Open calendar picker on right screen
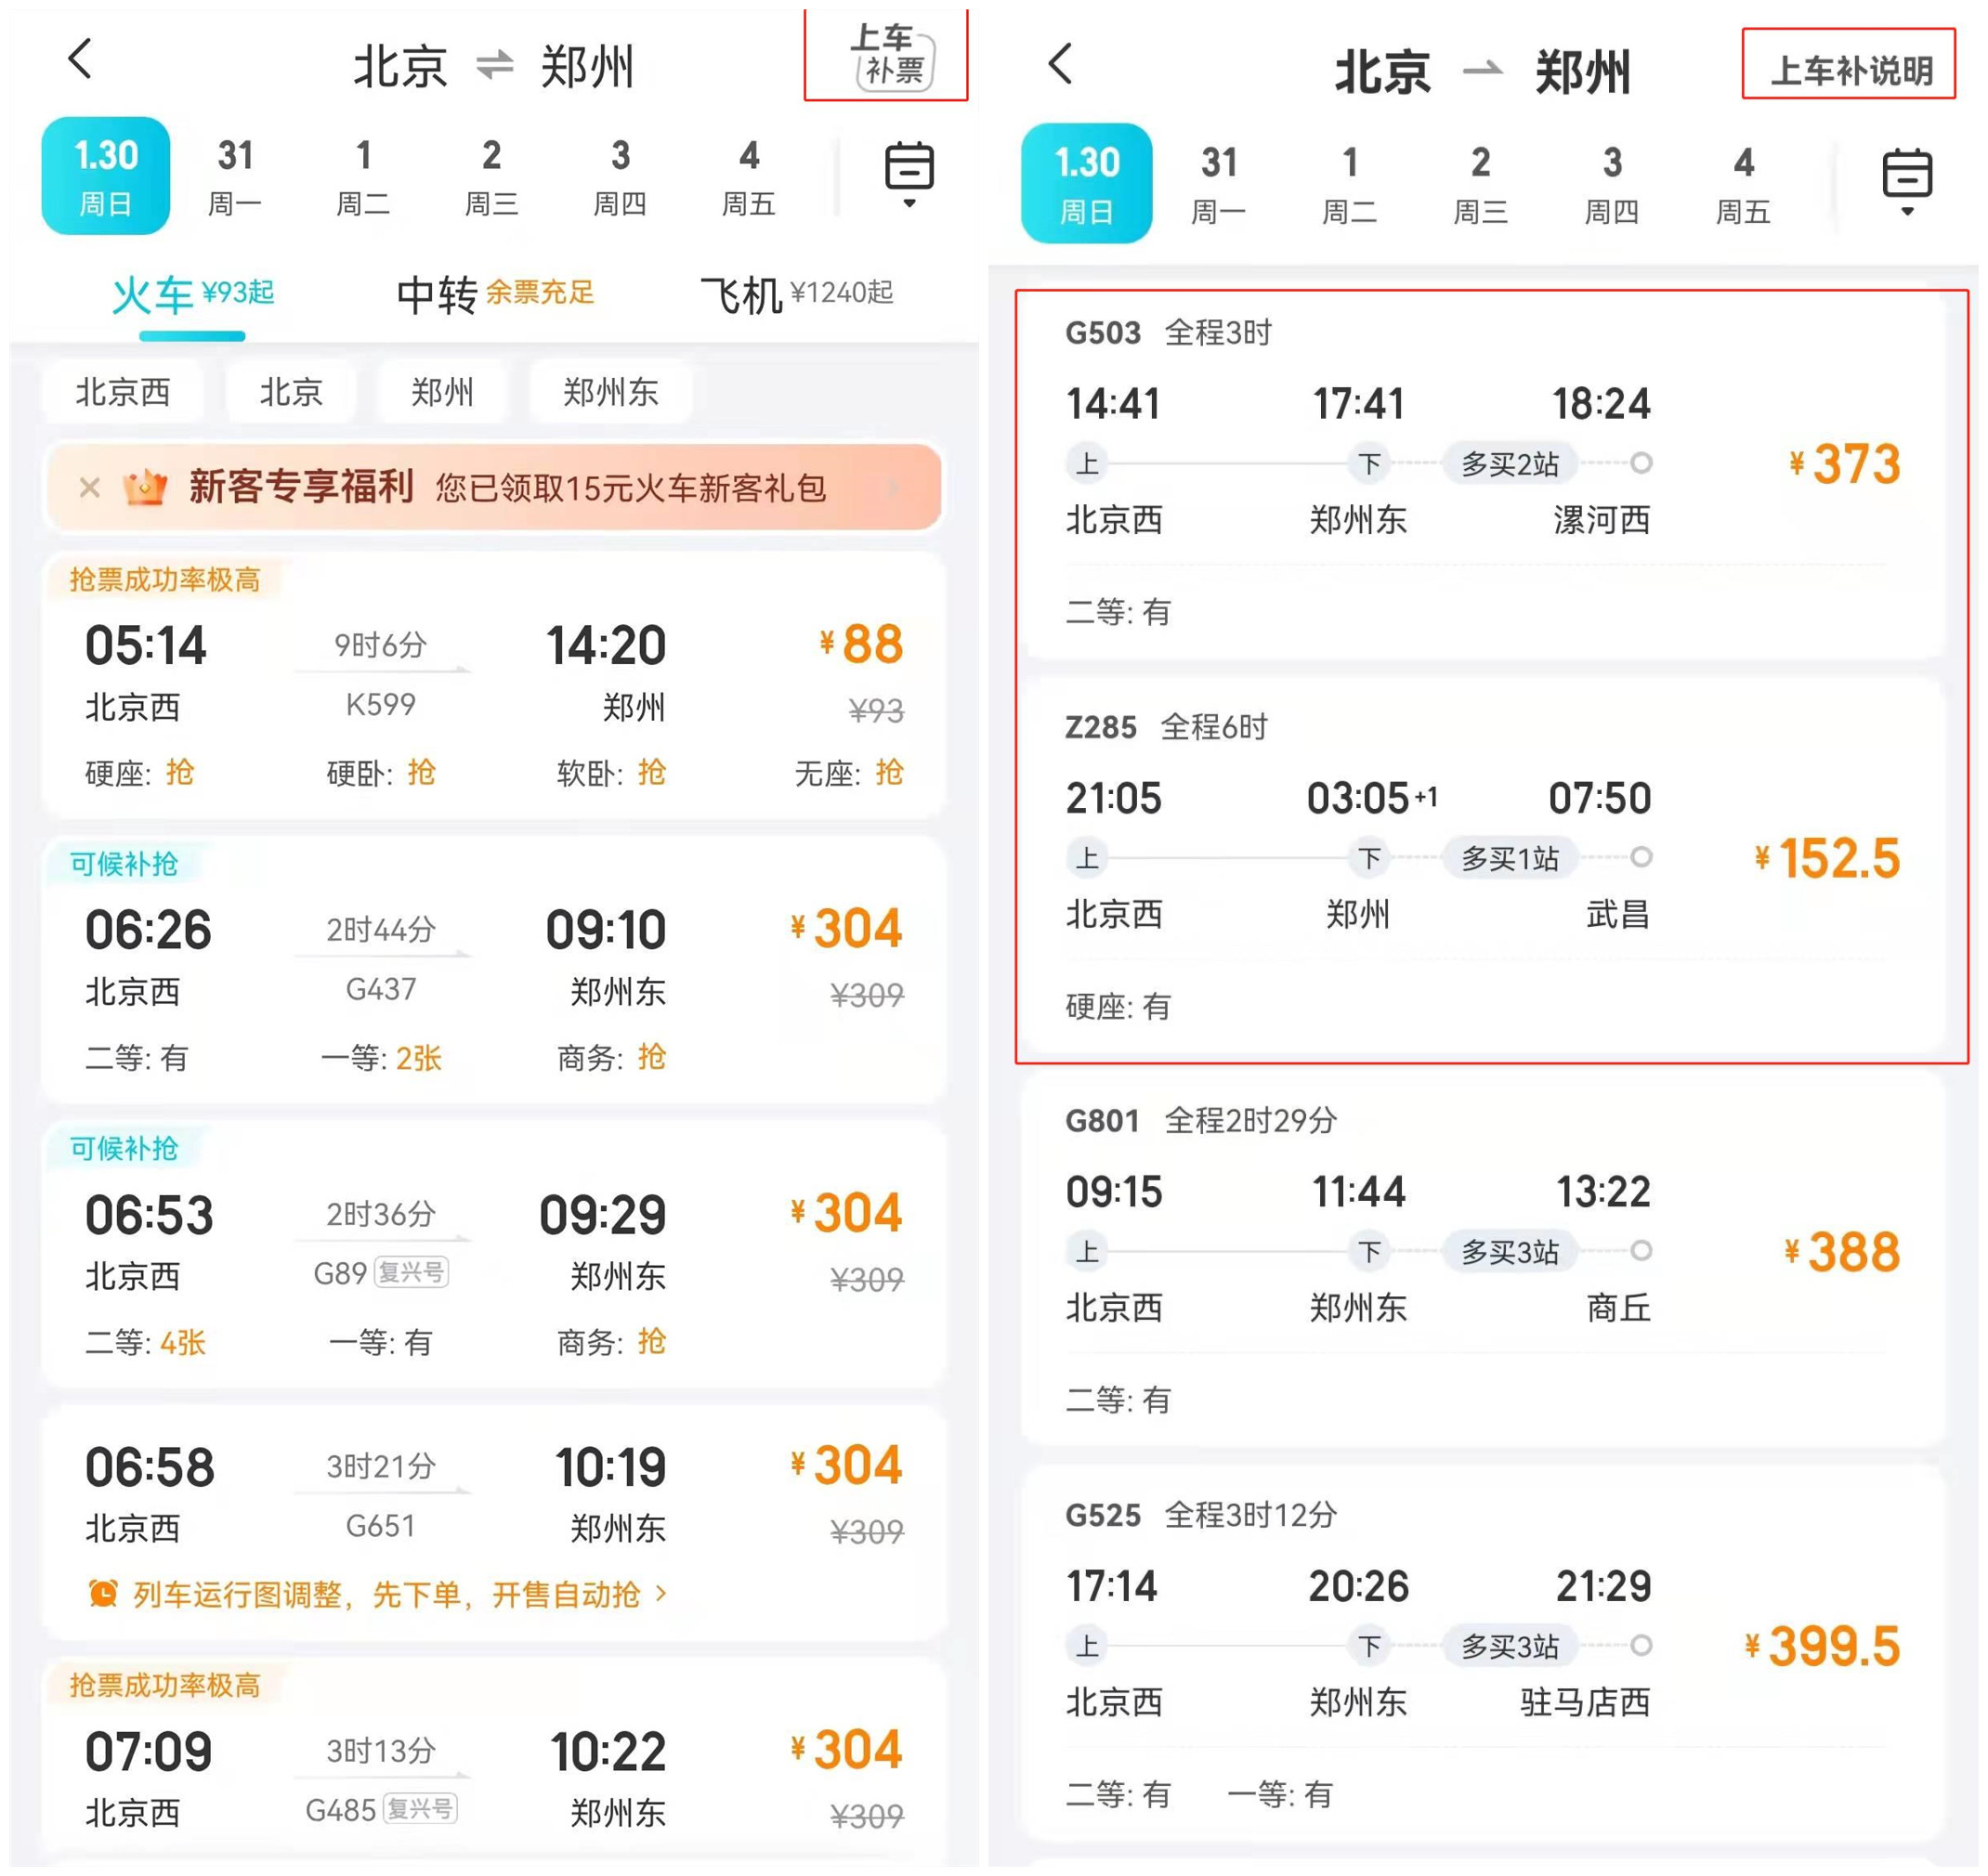Viewport: 1988px width, 1876px height. pos(1906,181)
